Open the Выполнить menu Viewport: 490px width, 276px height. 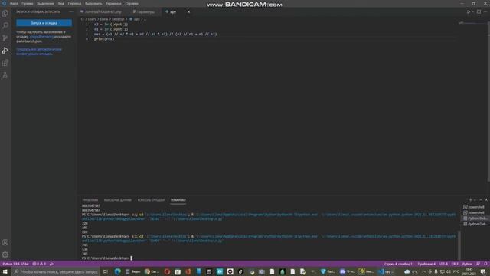[x=93, y=3]
